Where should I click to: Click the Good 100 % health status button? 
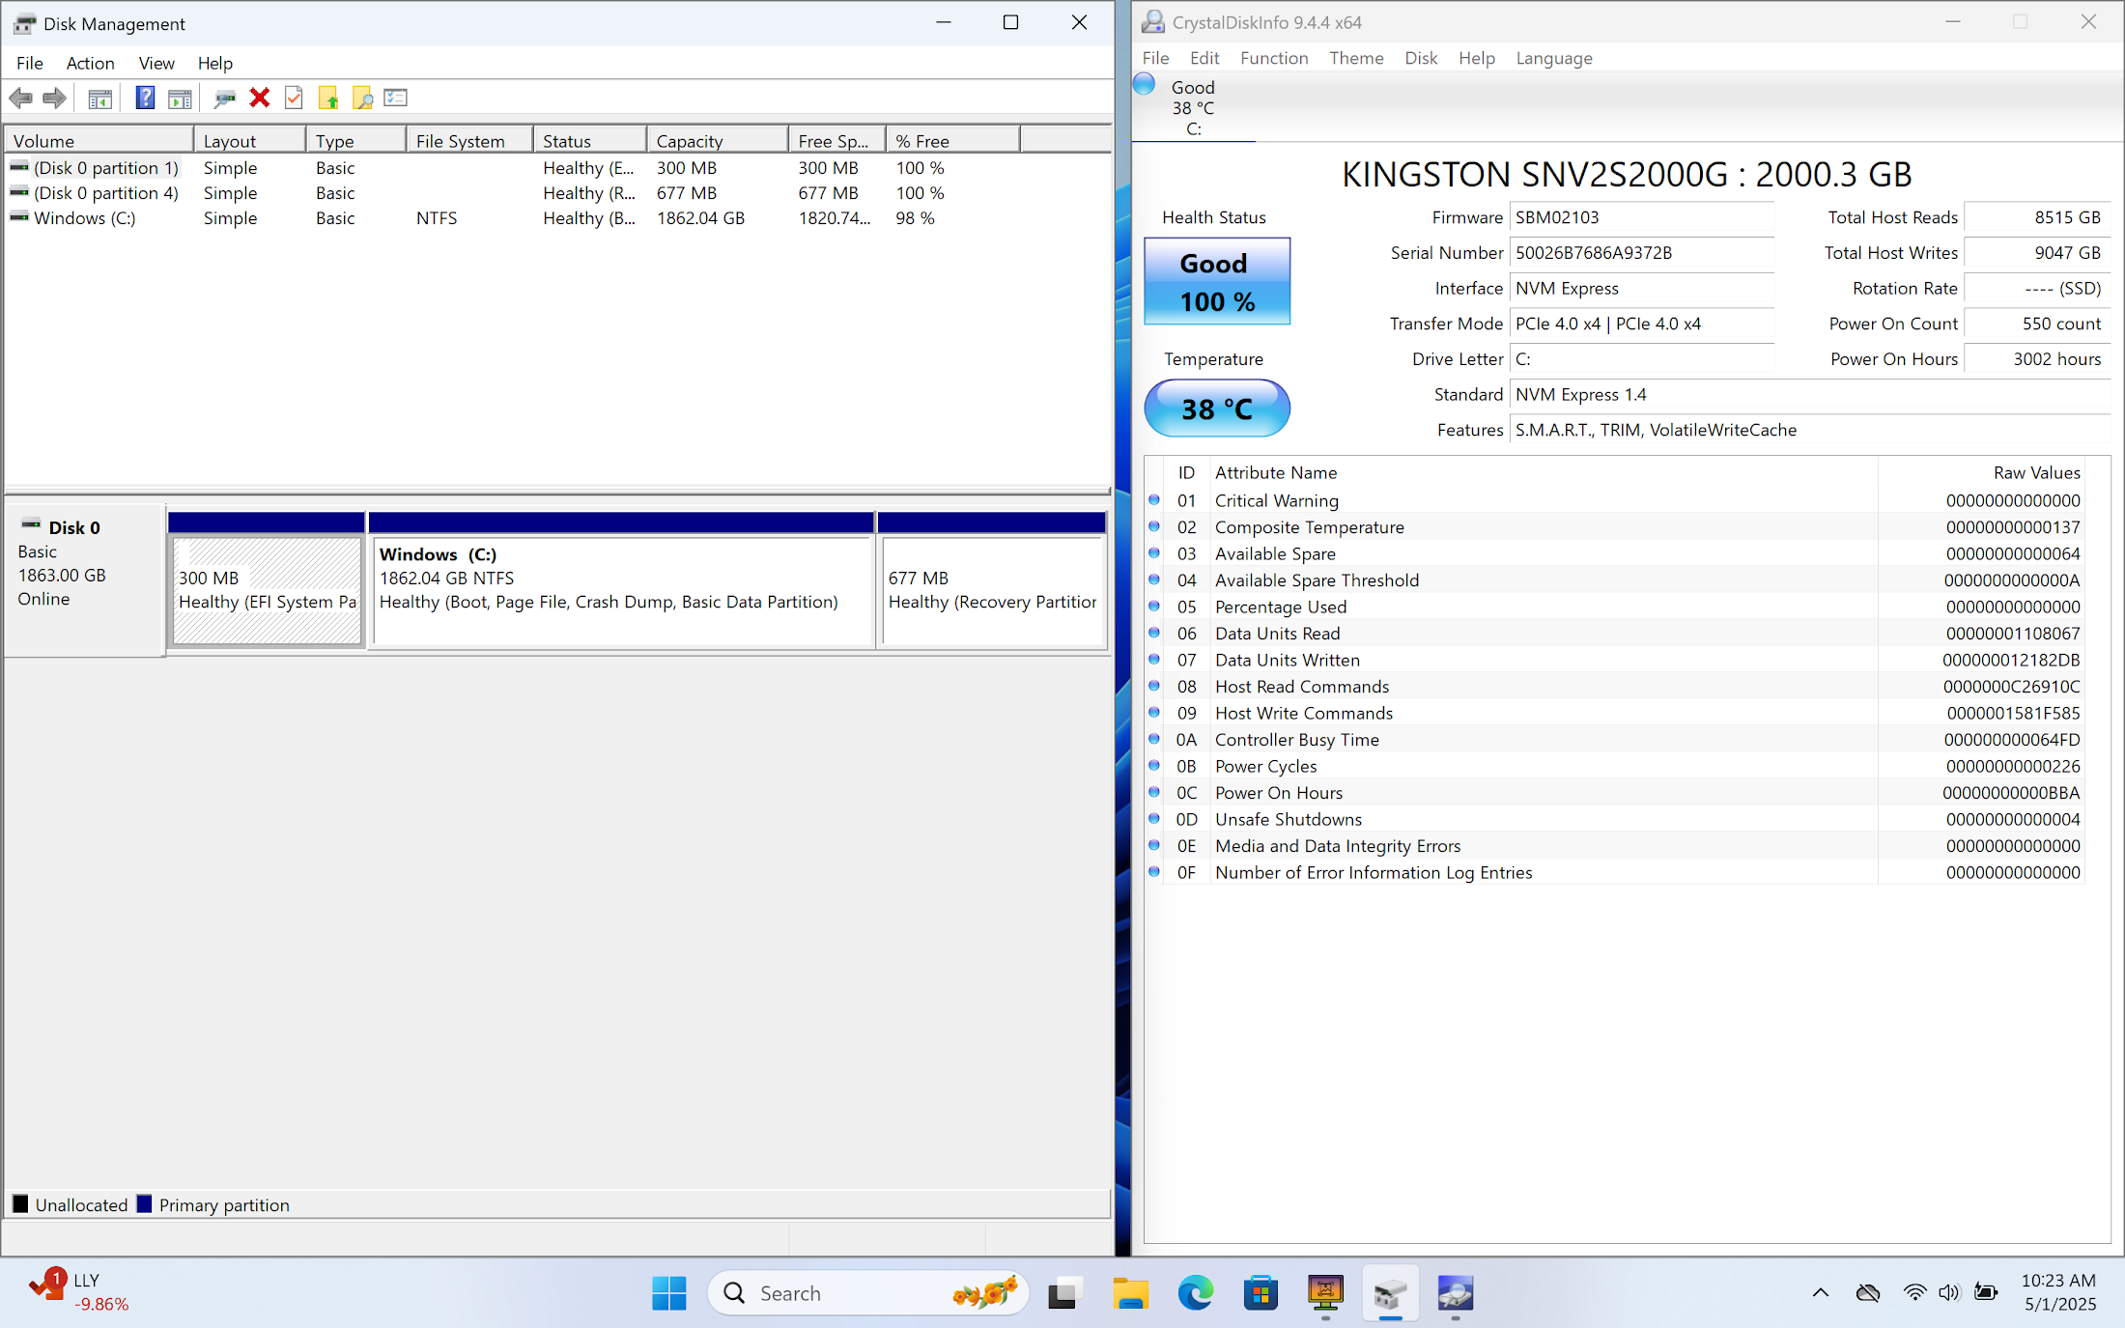tap(1217, 281)
